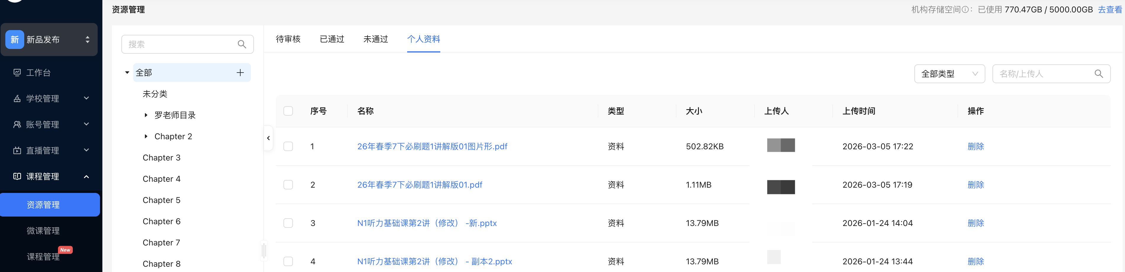The height and width of the screenshot is (272, 1125).
Task: Click the plus icon beside 全部
Action: 240,73
